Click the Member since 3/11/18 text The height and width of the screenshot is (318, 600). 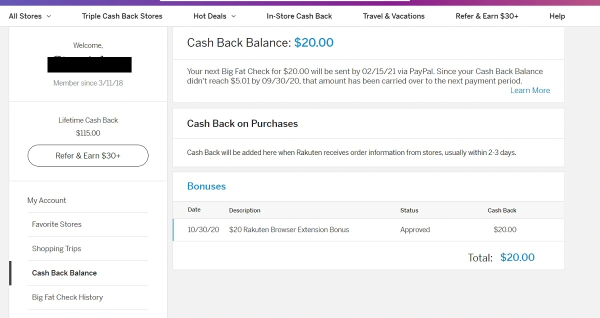[88, 83]
